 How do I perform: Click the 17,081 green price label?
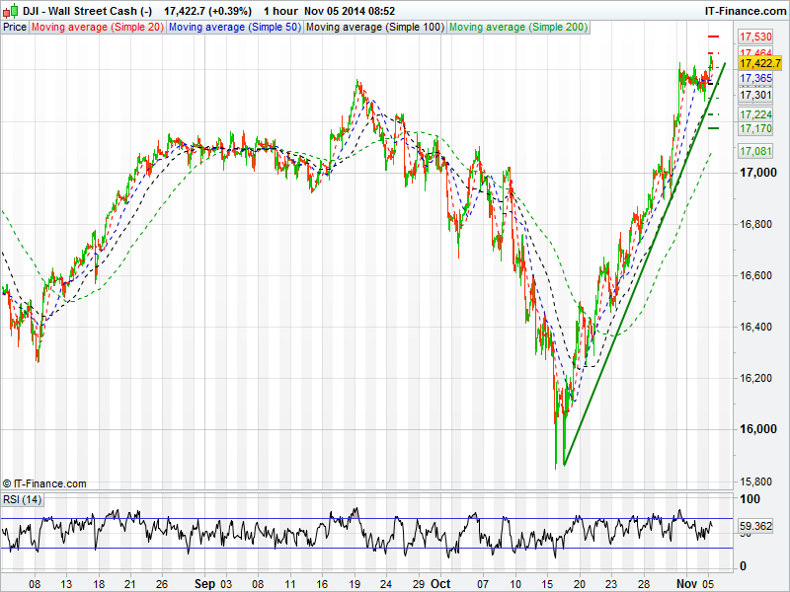tap(755, 151)
